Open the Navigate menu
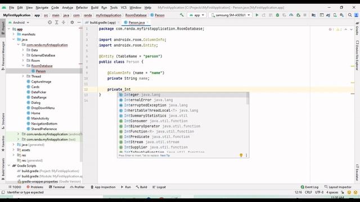Viewport: 360px width, 202px height. 42,7
